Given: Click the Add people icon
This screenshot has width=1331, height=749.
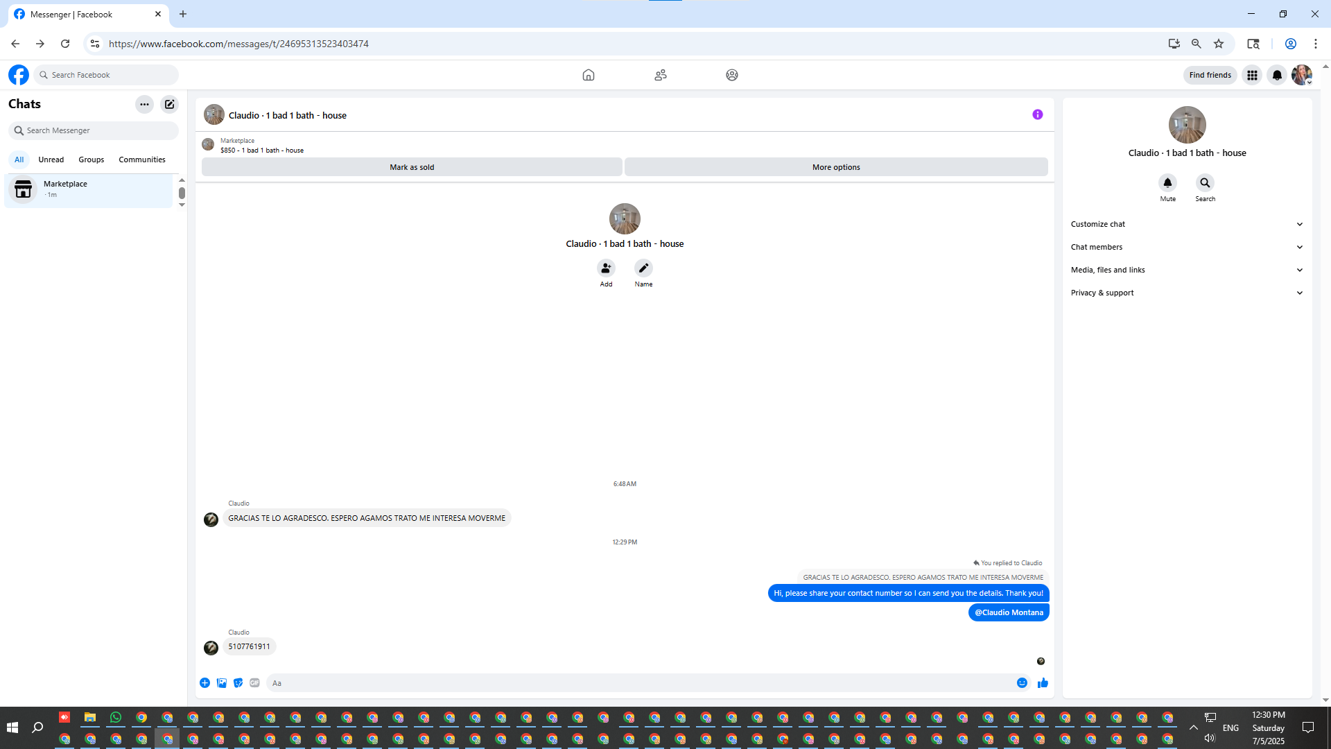Looking at the screenshot, I should [x=606, y=268].
